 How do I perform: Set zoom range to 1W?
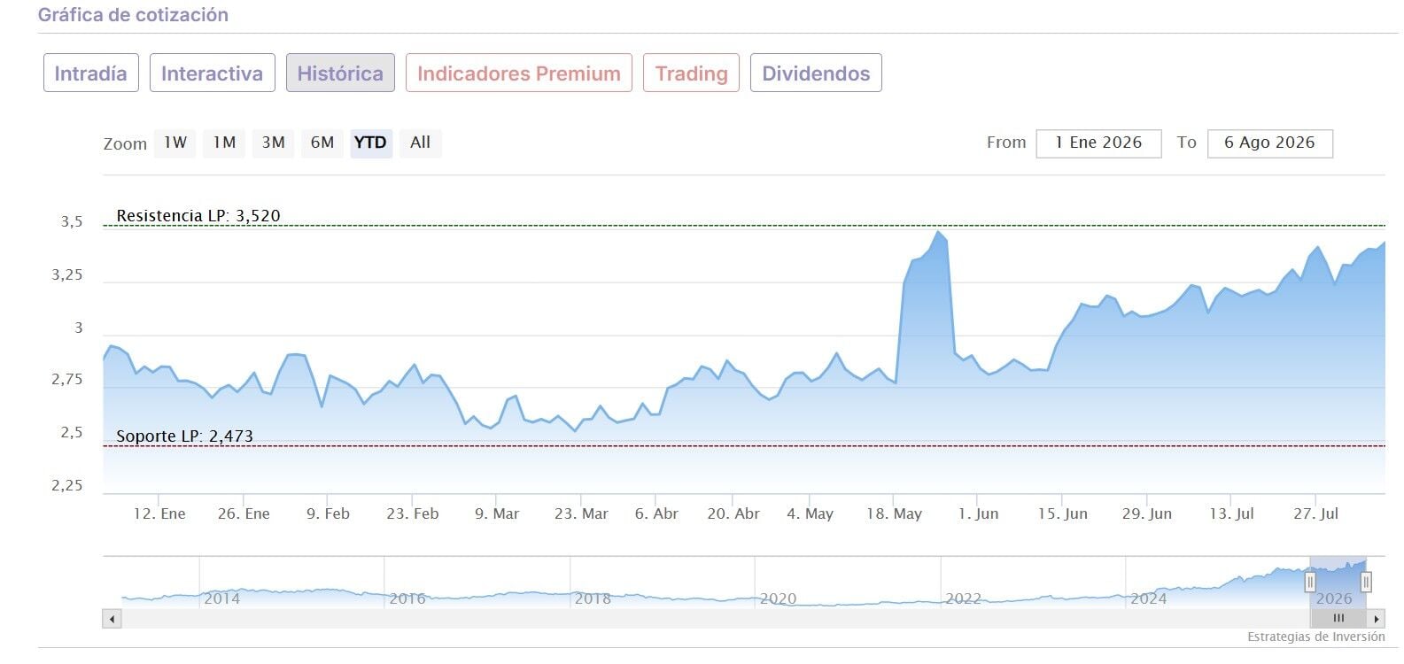click(175, 143)
